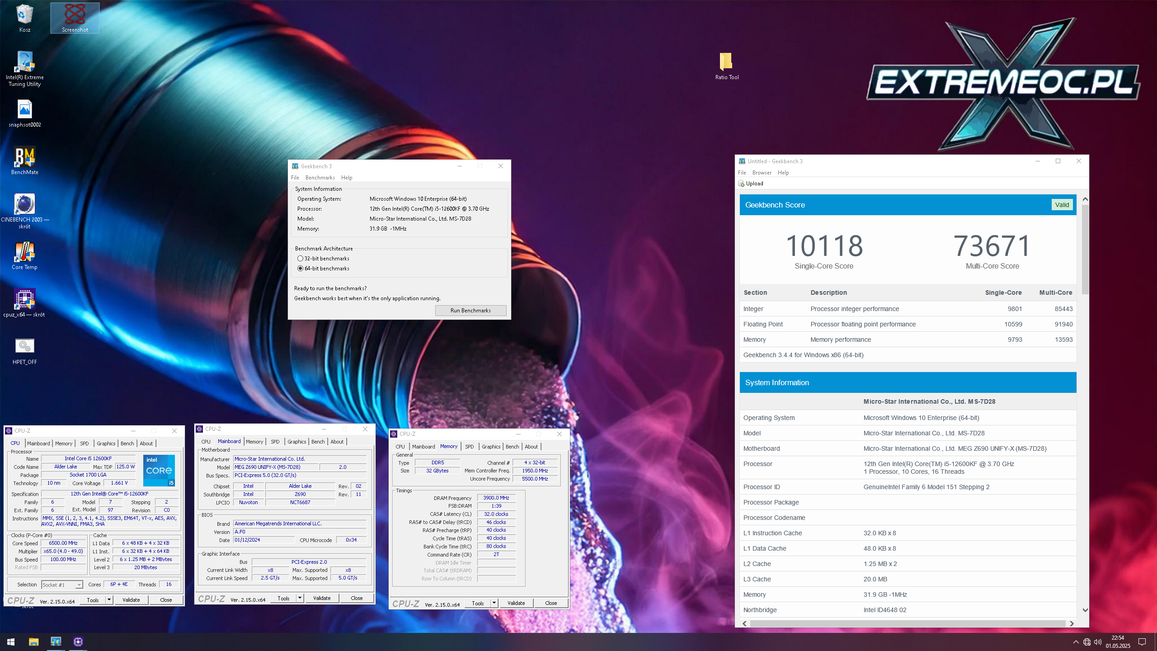Screen dimensions: 1157x651
Task: Open the Windows Start menu
Action: (11, 642)
